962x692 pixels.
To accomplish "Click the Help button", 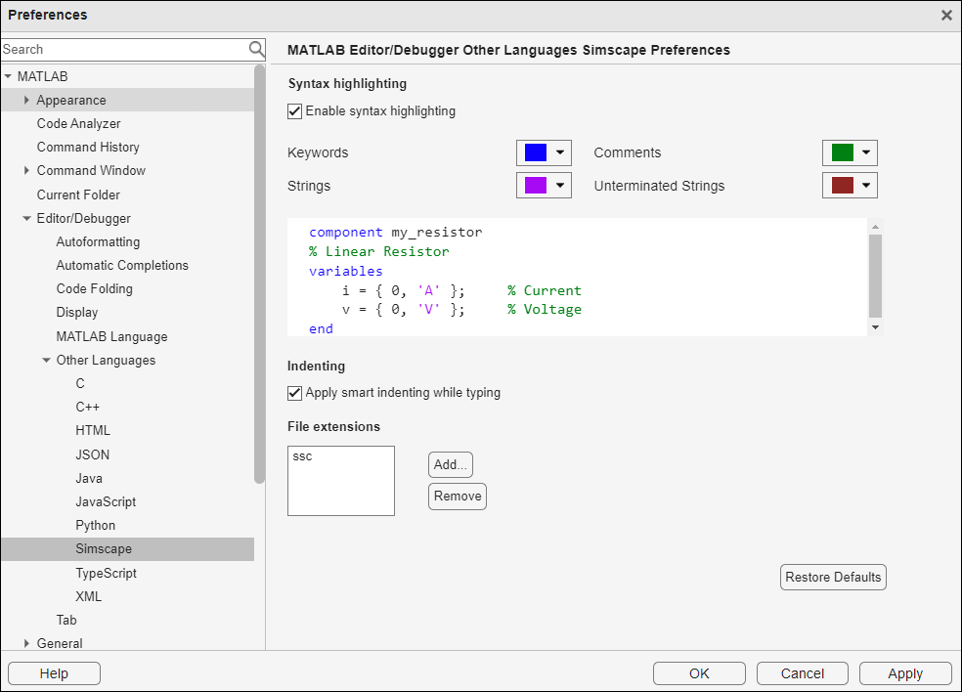I will pyautogui.click(x=54, y=673).
